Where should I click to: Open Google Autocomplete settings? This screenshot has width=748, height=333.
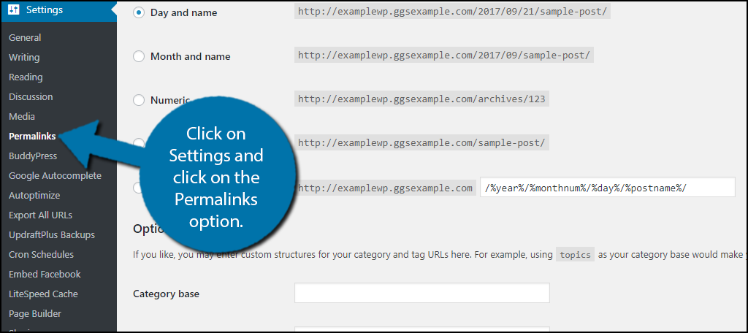(x=55, y=175)
